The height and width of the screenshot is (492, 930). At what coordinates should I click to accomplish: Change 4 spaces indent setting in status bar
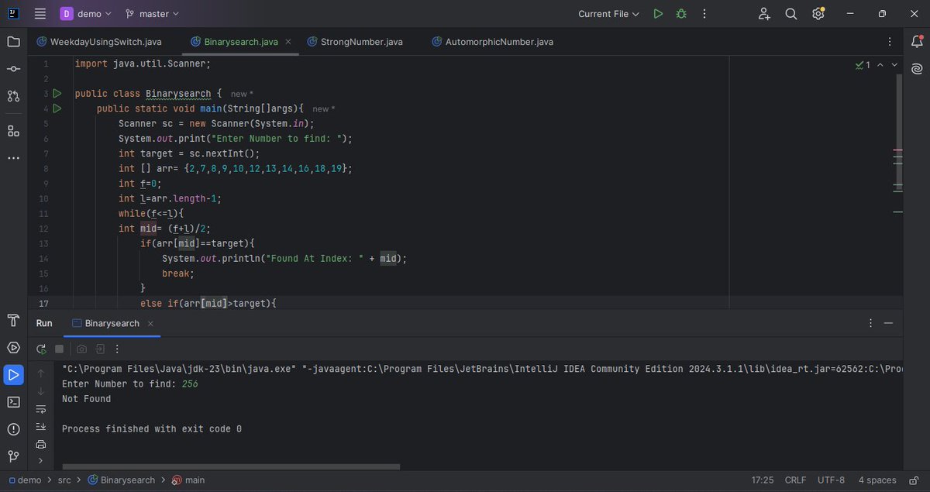coord(877,480)
